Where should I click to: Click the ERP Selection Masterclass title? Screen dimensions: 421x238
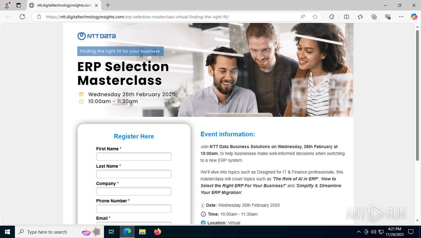123,73
